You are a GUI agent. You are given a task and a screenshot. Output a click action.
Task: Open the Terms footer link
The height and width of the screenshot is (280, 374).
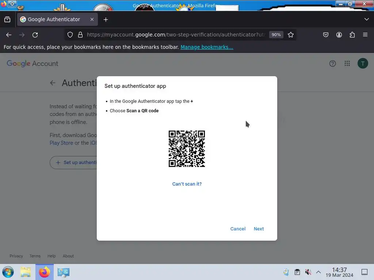(35, 256)
